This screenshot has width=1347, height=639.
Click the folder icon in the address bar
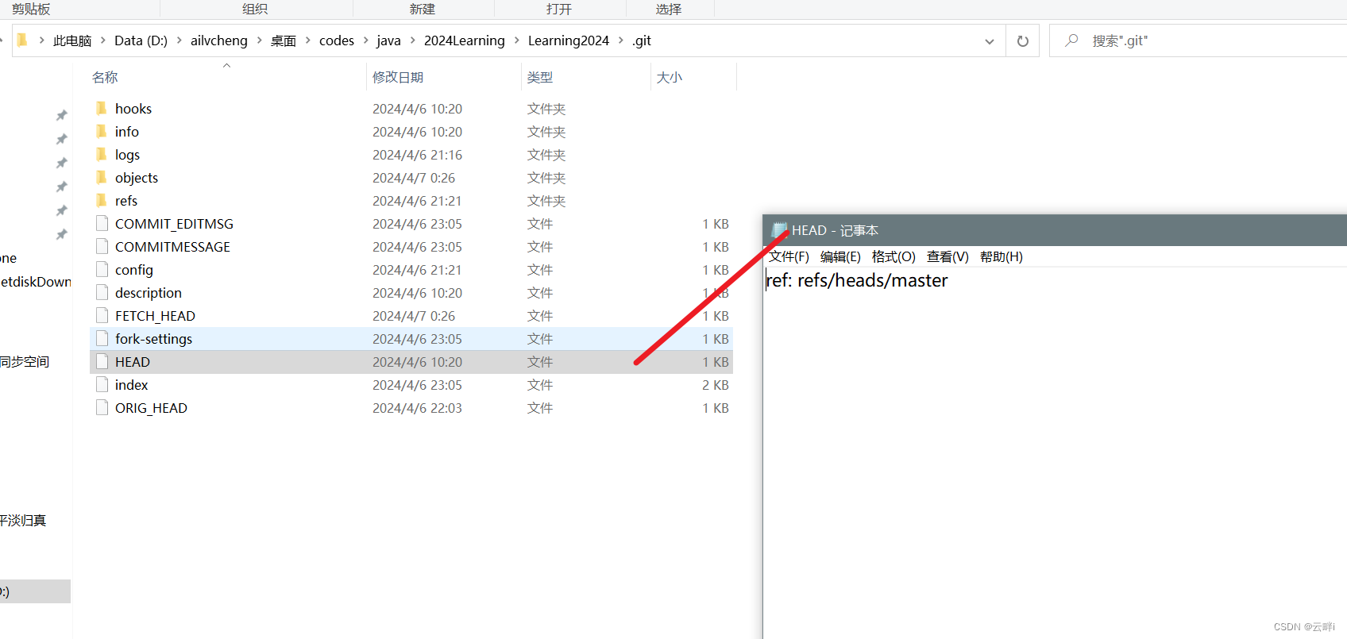tap(23, 40)
